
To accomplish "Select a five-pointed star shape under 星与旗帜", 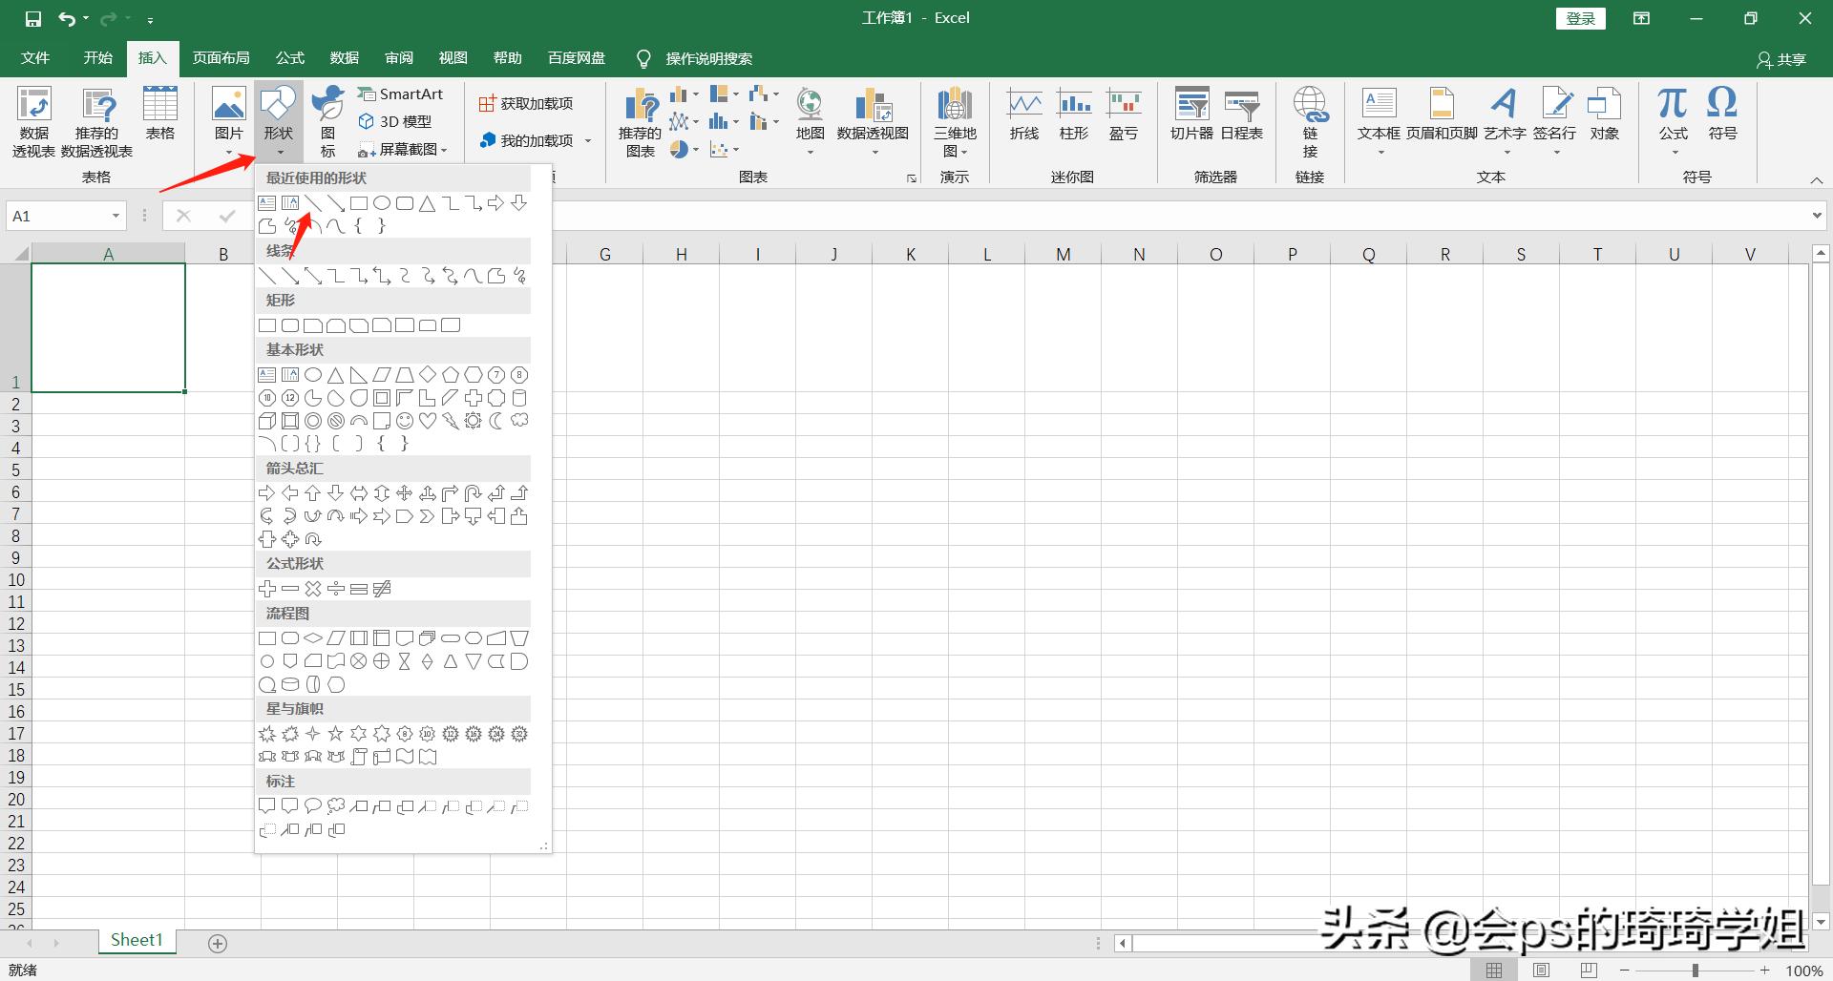I will coord(335,733).
